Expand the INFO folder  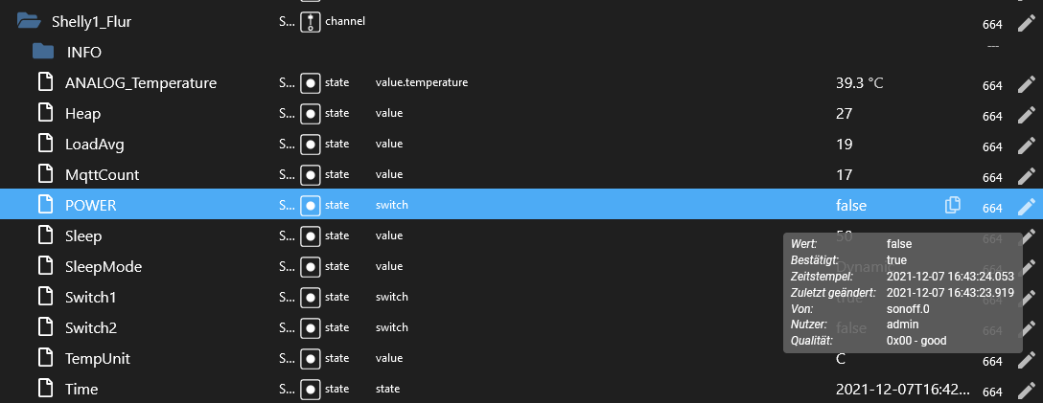[x=43, y=52]
